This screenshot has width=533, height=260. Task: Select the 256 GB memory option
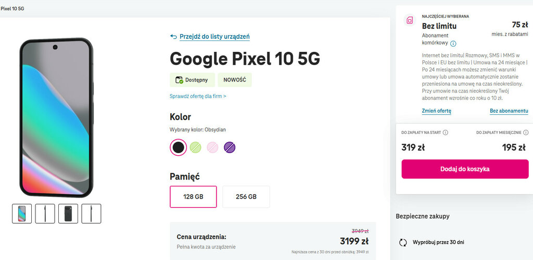tap(246, 197)
